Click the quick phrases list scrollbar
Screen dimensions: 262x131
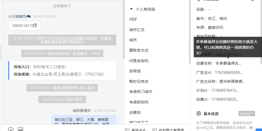pyautogui.click(x=190, y=32)
